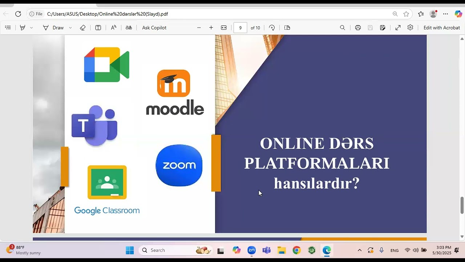Open Edge Settings and more menu

[x=445, y=14]
